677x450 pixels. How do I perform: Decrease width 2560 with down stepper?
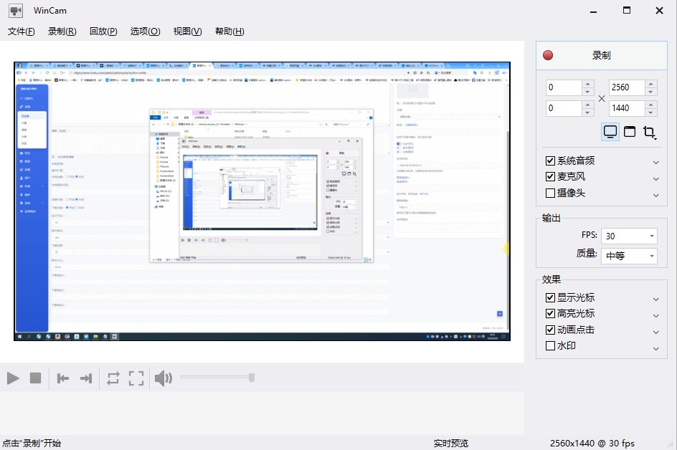click(650, 92)
